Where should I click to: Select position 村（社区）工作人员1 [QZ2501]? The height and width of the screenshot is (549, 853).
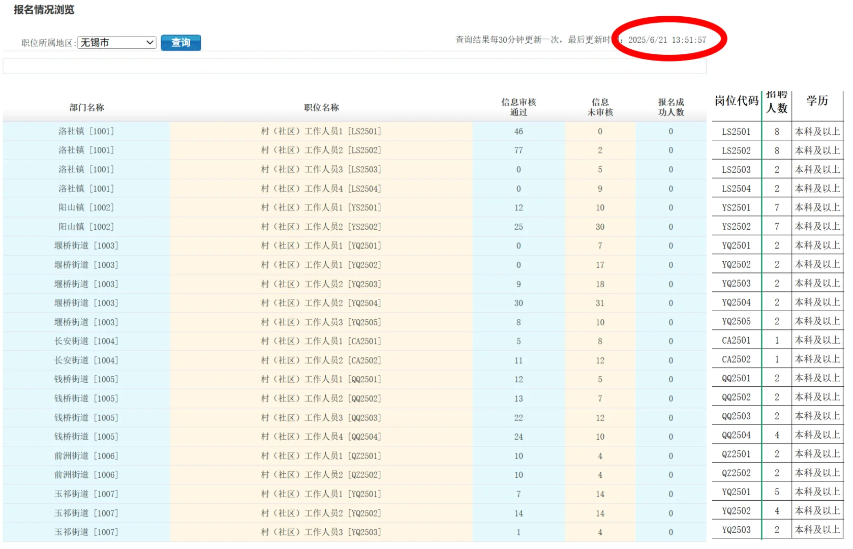pyautogui.click(x=321, y=456)
